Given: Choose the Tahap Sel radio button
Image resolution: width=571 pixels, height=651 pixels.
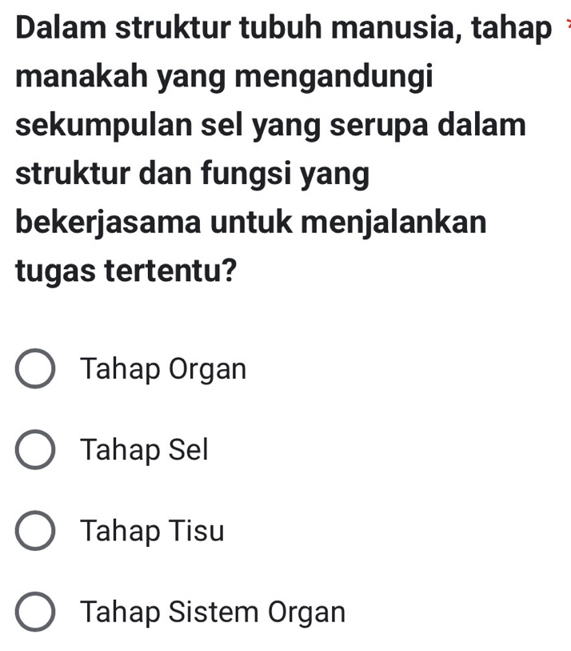Looking at the screenshot, I should point(36,451).
